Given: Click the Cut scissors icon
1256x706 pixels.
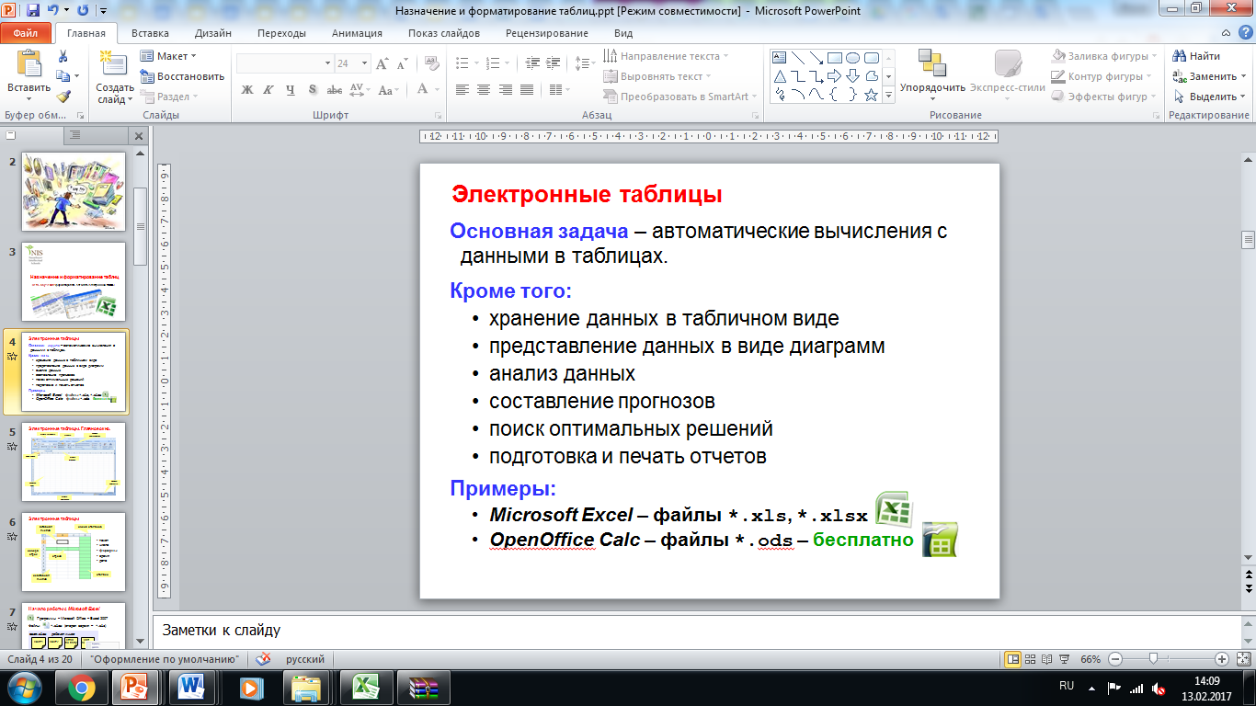Looking at the screenshot, I should (63, 56).
